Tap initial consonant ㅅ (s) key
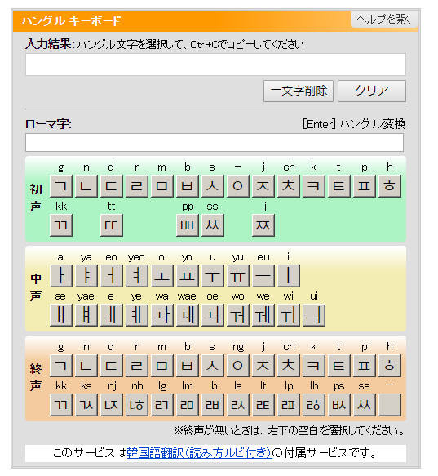This screenshot has height=476, width=438. pos(213,186)
